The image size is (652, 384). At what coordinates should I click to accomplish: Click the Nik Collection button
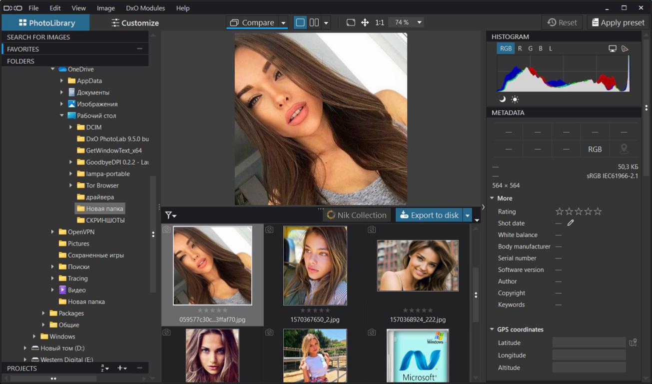pyautogui.click(x=357, y=215)
